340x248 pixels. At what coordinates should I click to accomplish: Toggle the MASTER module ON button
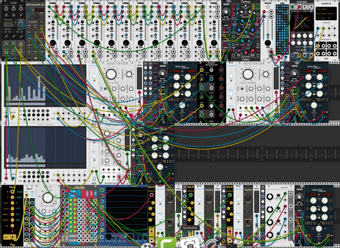pyautogui.click(x=268, y=35)
